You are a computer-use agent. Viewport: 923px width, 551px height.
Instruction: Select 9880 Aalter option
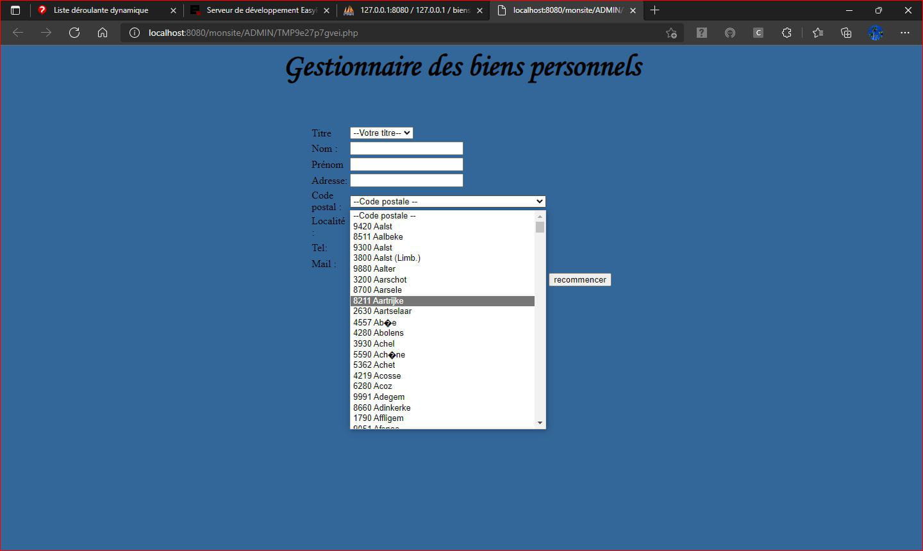tap(442, 268)
